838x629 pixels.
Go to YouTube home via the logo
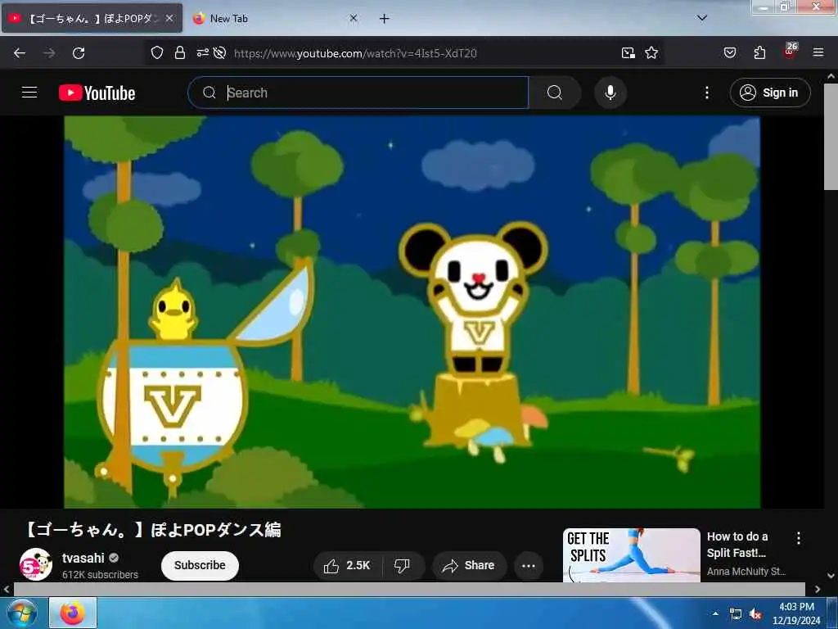(x=97, y=93)
